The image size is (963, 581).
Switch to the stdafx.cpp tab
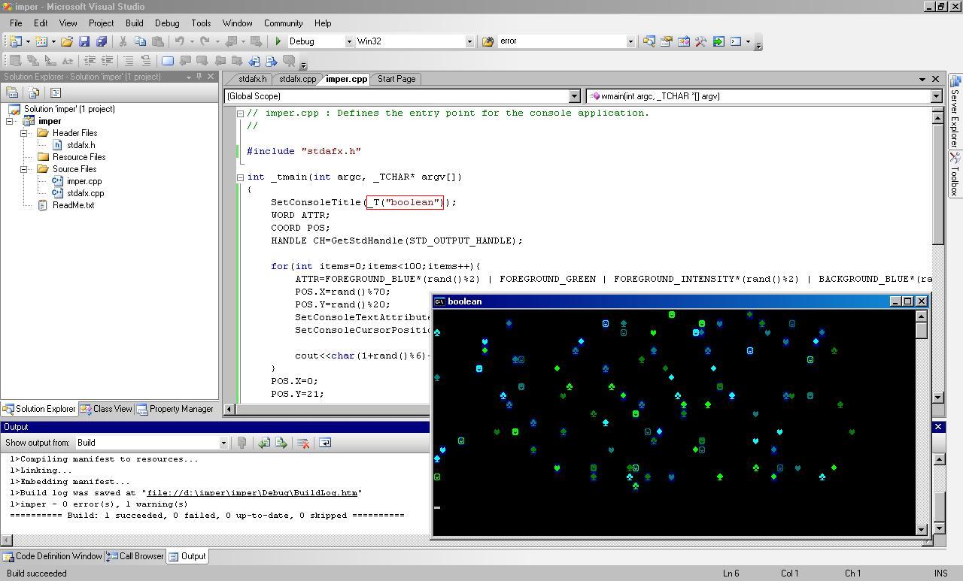297,79
